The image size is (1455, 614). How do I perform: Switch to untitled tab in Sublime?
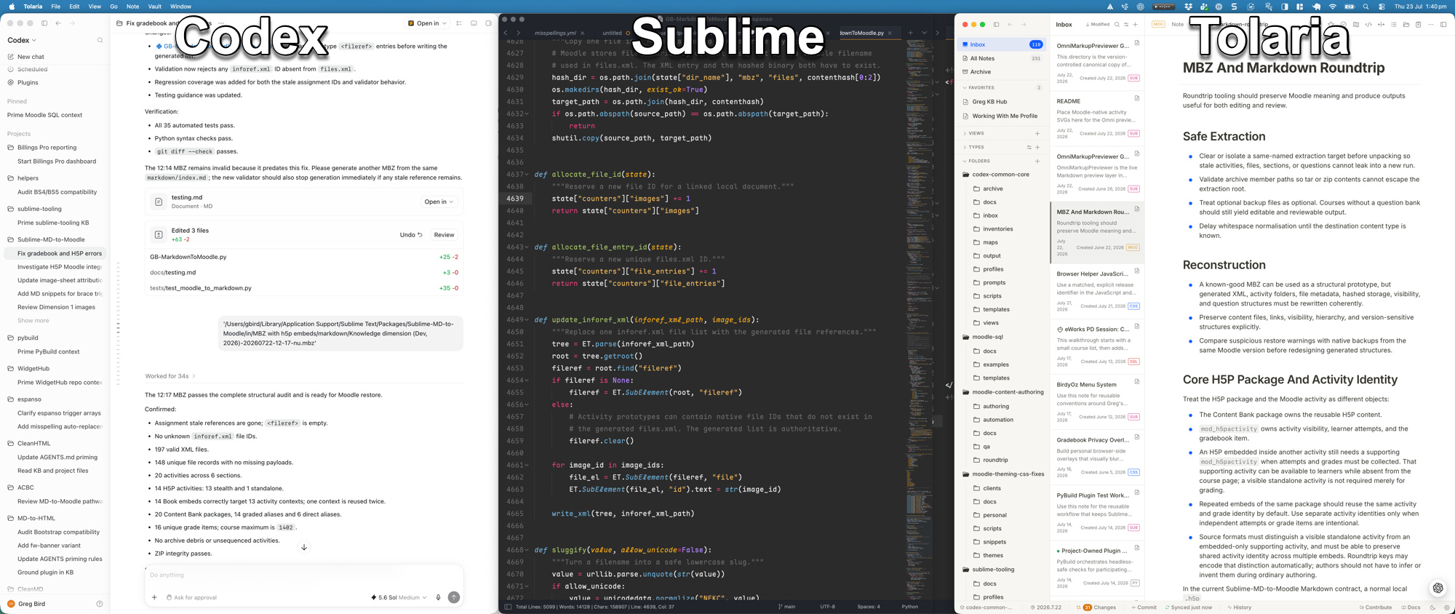click(612, 33)
